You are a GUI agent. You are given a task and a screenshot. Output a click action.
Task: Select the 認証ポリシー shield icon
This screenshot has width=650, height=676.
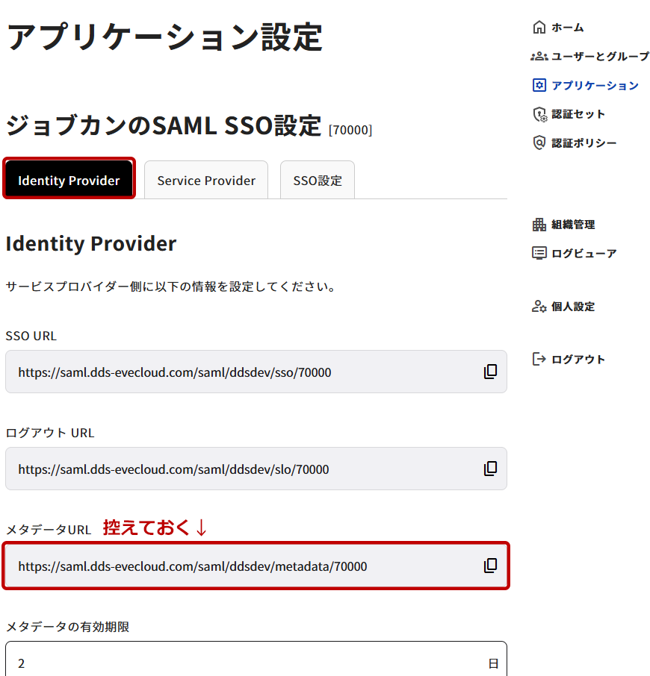click(539, 143)
